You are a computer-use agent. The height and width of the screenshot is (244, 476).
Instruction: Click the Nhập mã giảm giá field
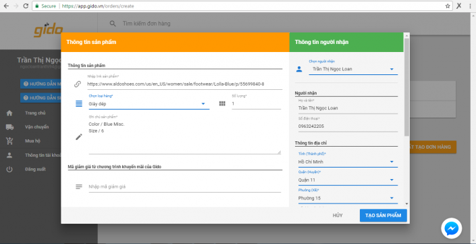pyautogui.click(x=184, y=187)
